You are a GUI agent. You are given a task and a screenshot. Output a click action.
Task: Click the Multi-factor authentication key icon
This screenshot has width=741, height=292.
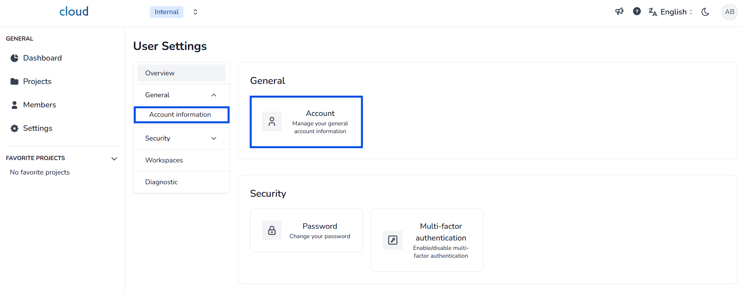click(x=393, y=240)
